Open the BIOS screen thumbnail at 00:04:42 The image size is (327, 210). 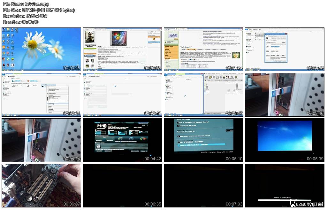click(x=122, y=140)
